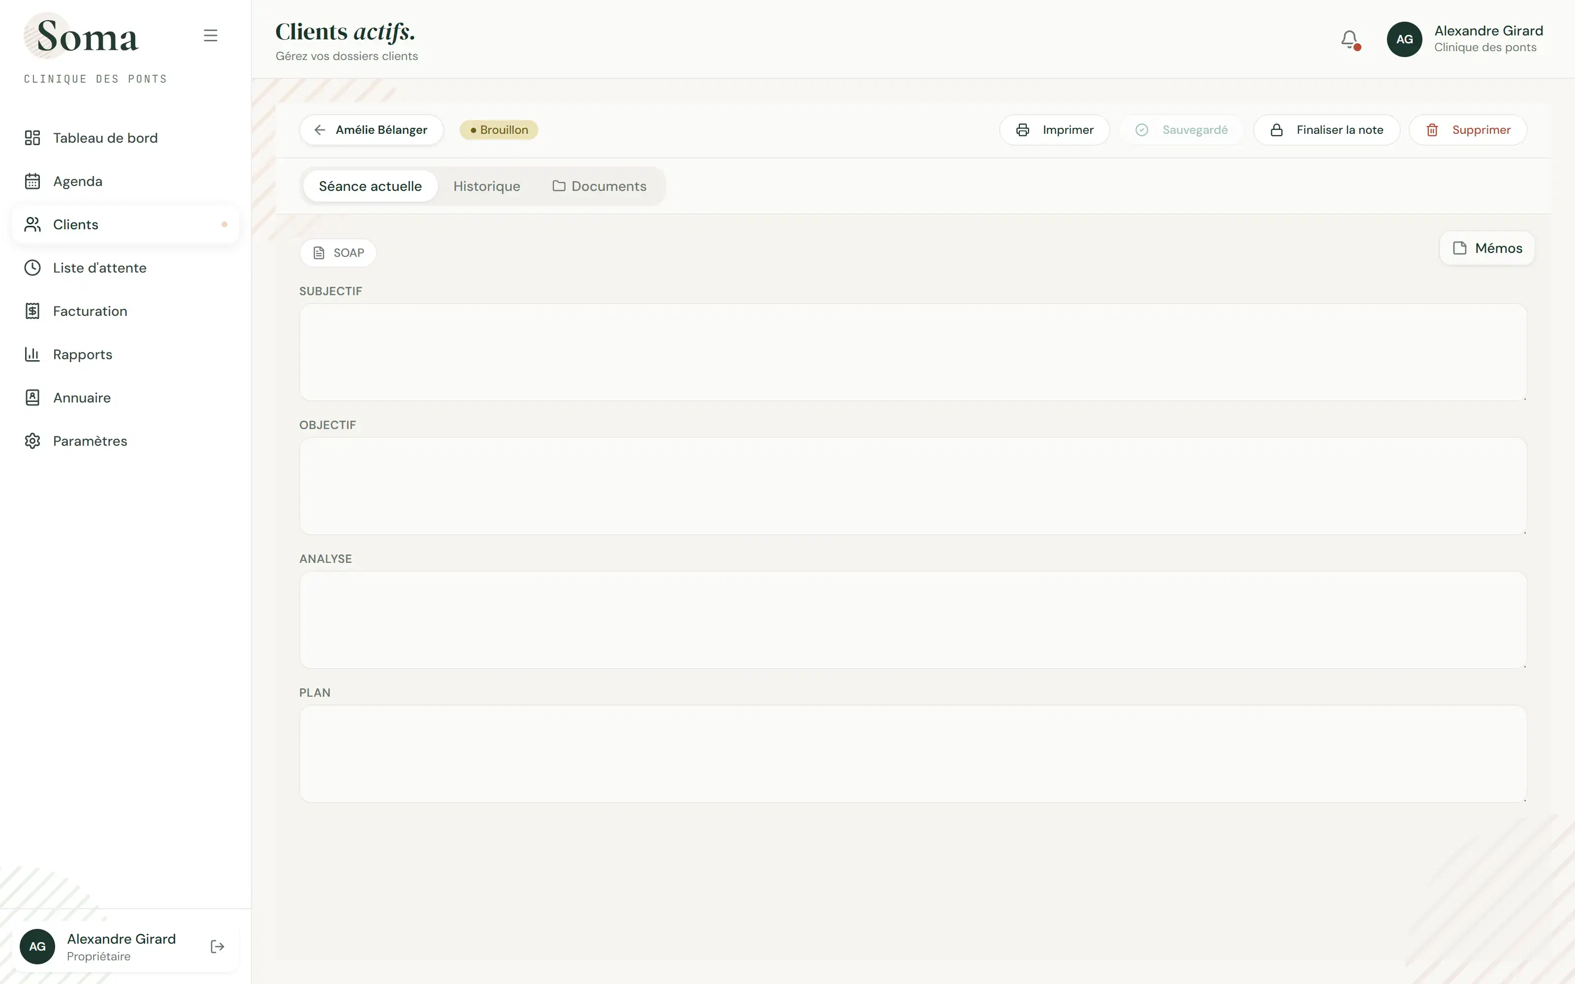Delete the note using Supprimer
Viewport: 1575px width, 984px height.
(x=1468, y=130)
